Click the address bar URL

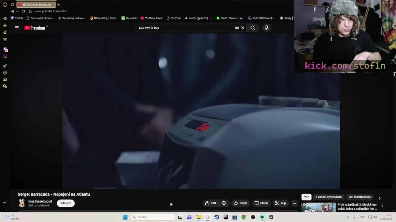pyautogui.click(x=51, y=11)
